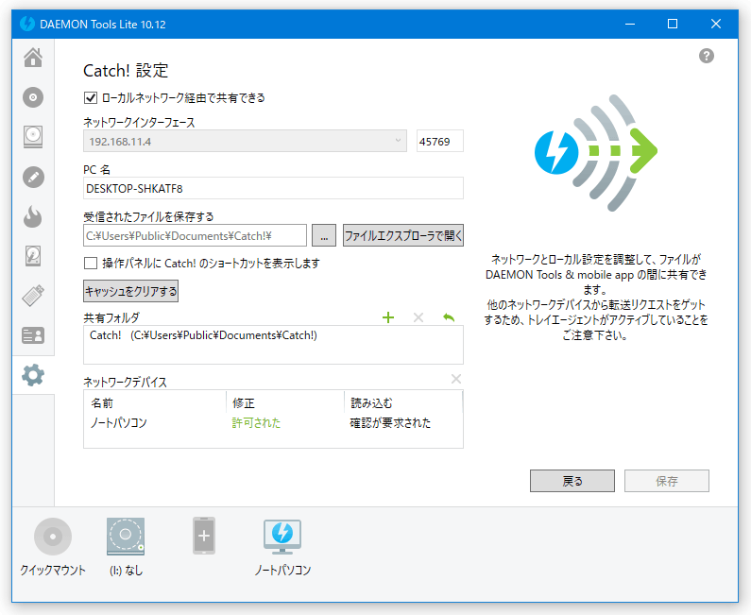Click the 保存 save button
This screenshot has height=615, width=751.
[x=666, y=481]
